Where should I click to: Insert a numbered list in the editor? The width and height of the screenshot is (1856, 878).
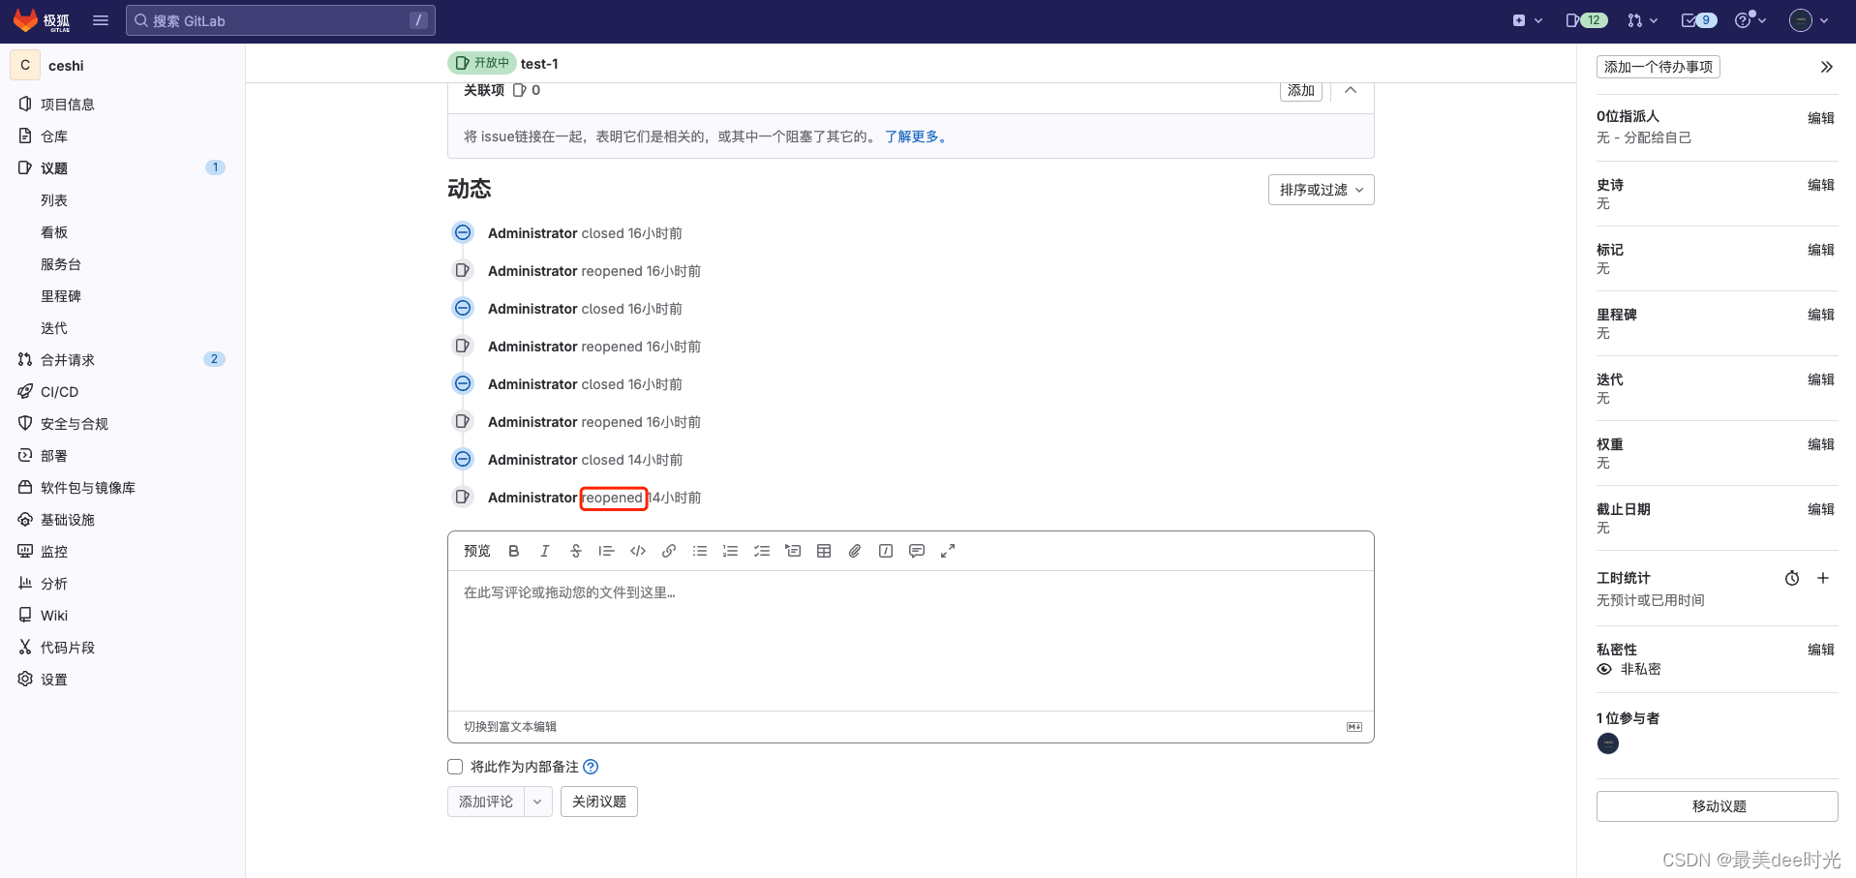(x=730, y=551)
